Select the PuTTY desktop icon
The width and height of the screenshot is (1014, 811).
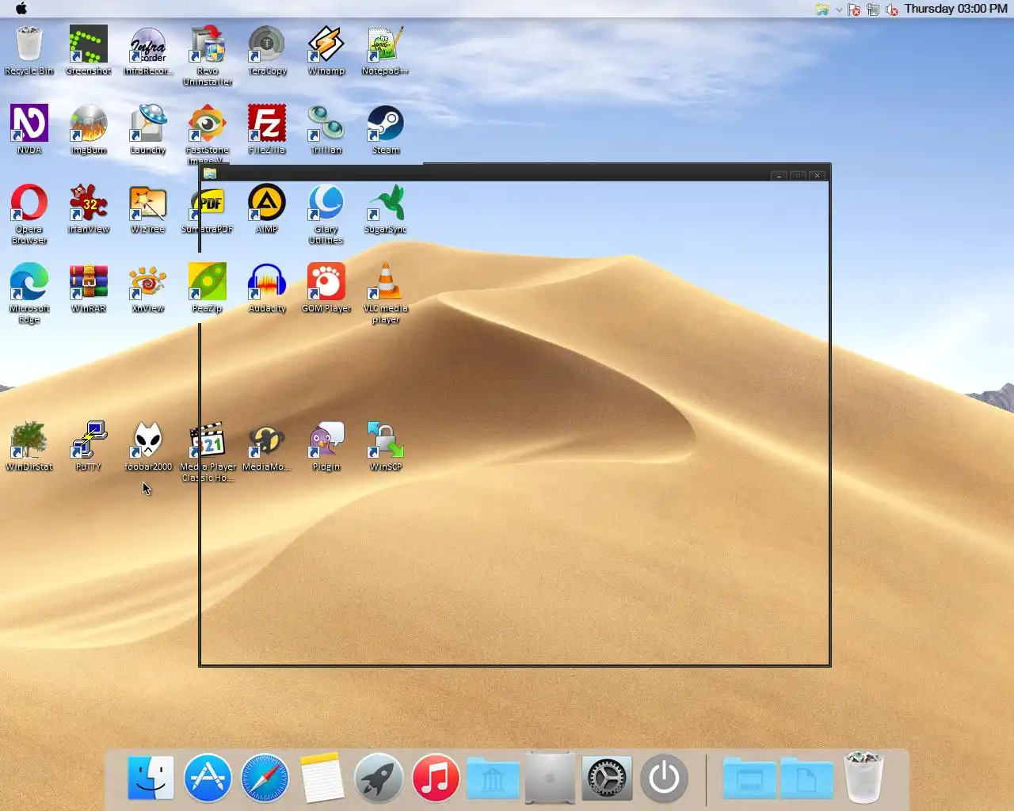coord(89,447)
